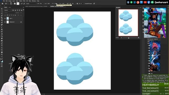This screenshot has width=169, height=95.
Task: Switch to the Layers panel tab
Action: click(x=6, y=7)
